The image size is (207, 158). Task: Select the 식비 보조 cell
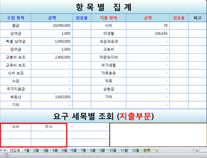pyautogui.click(x=16, y=73)
